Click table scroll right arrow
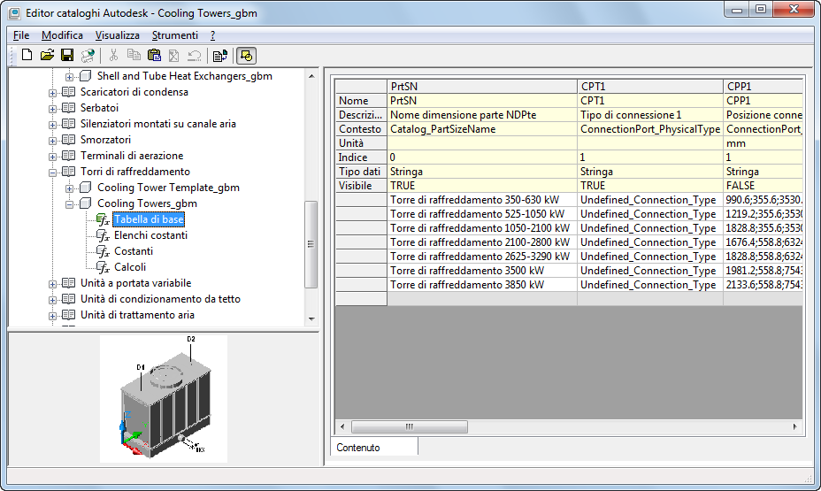821x491 pixels. pyautogui.click(x=794, y=426)
